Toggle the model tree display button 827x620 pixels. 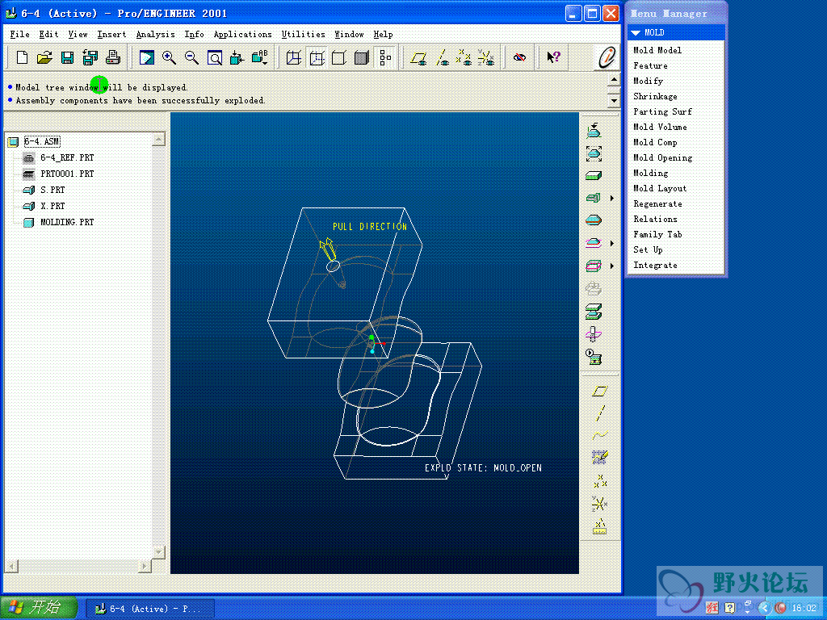[x=385, y=57]
